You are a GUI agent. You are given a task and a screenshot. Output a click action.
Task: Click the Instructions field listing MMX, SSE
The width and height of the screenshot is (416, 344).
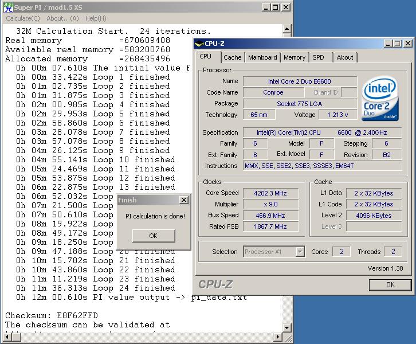coord(323,166)
